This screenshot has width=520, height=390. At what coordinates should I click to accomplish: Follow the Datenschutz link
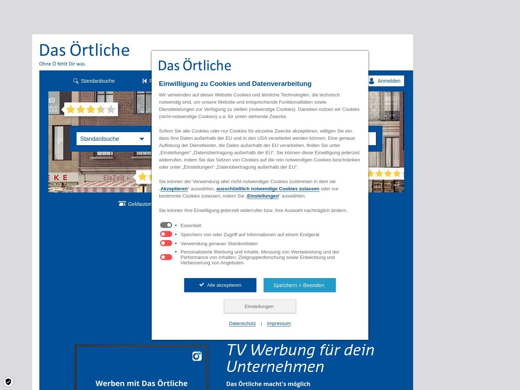pos(242,324)
